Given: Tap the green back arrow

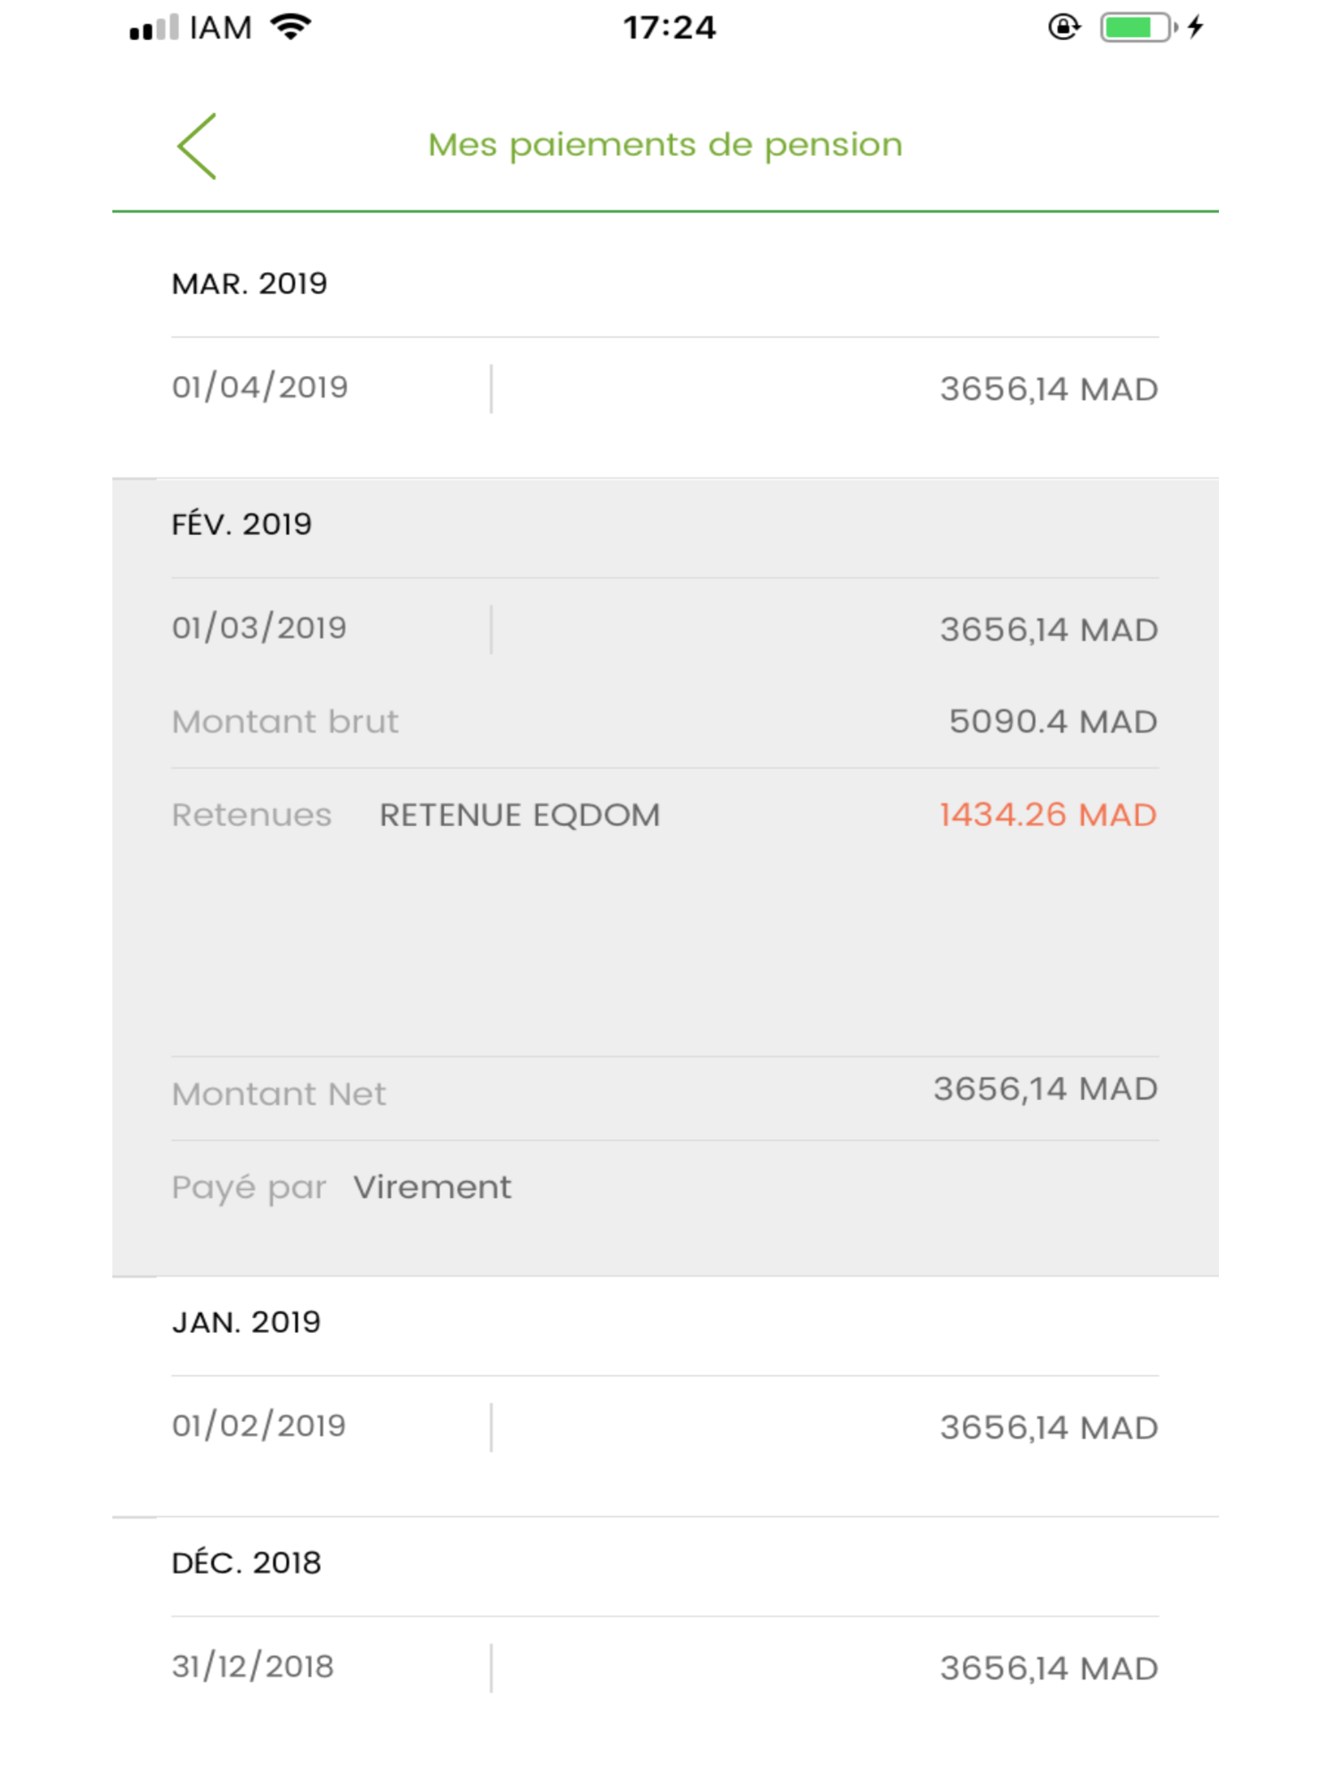Looking at the screenshot, I should click(x=197, y=146).
